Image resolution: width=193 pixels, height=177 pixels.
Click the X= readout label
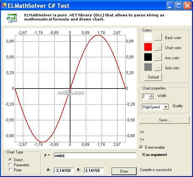tap(142, 132)
